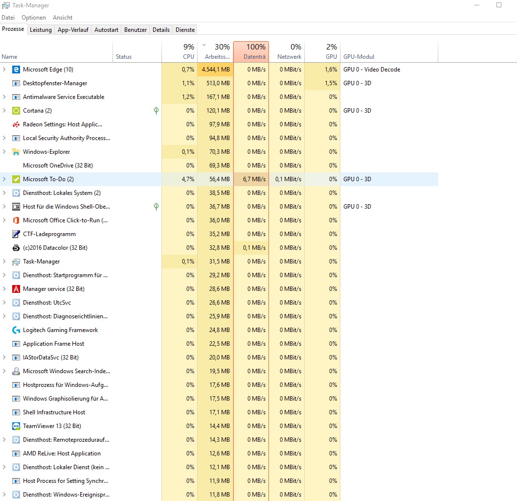517x501 pixels.
Task: Click the Radeon Settings icon
Action: coord(15,124)
